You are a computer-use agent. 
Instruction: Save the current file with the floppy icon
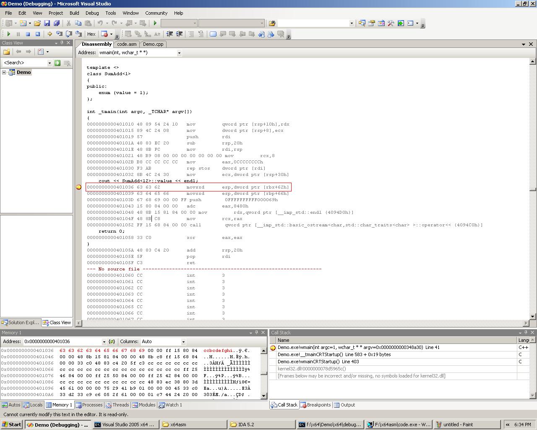pos(47,23)
